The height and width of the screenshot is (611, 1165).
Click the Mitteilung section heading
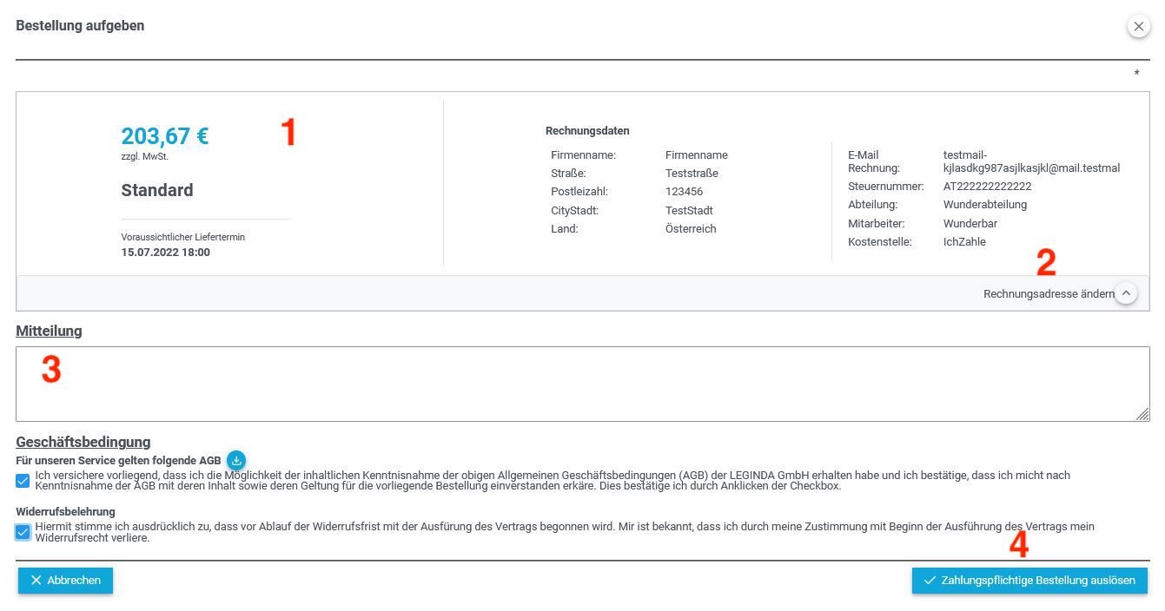click(49, 331)
